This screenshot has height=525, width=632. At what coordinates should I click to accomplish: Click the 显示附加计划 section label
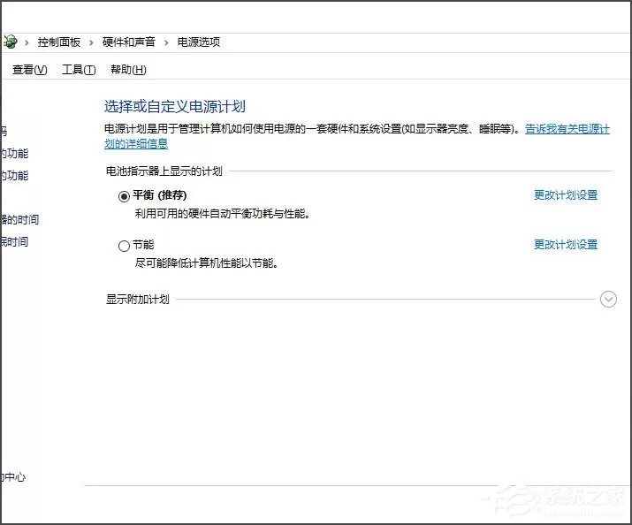(137, 300)
